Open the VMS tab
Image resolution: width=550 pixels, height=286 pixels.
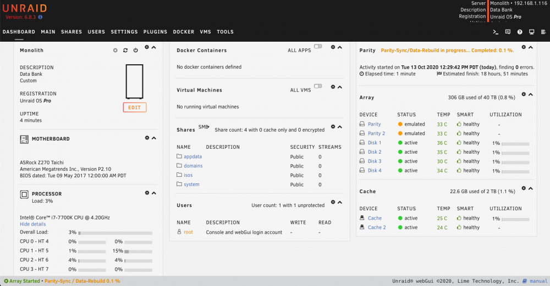tap(206, 32)
